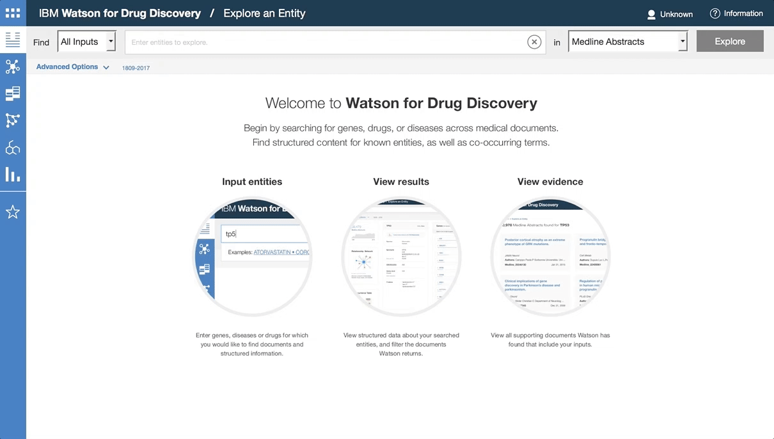
Task: Click the Explore button
Action: pos(730,42)
